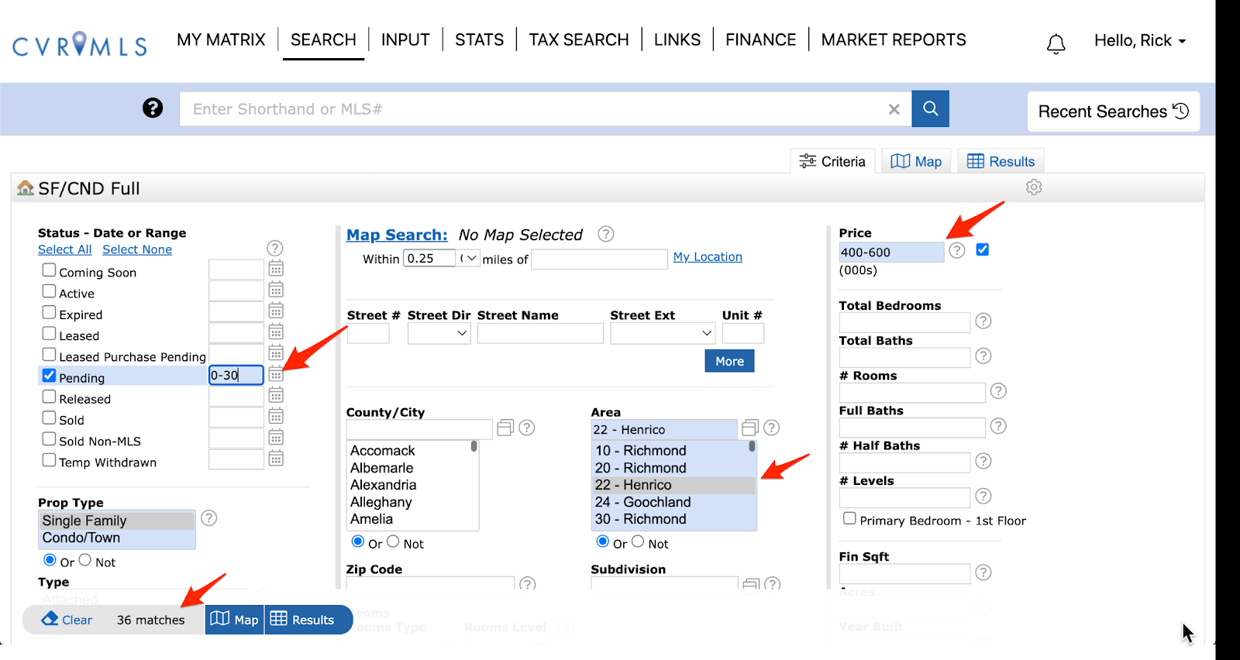Image resolution: width=1240 pixels, height=660 pixels.
Task: Open the County/City help icon
Action: tap(527, 428)
